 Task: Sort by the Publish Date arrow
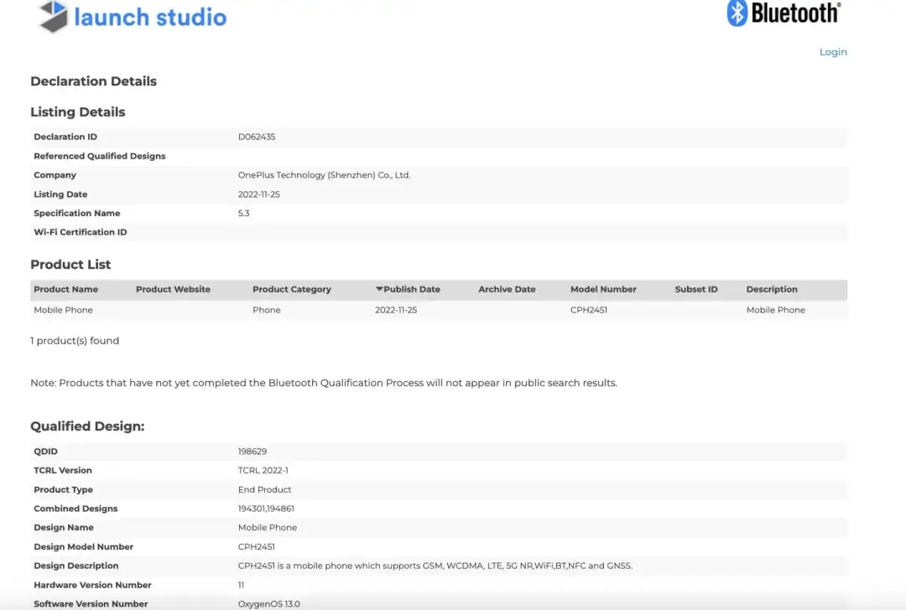coord(379,289)
